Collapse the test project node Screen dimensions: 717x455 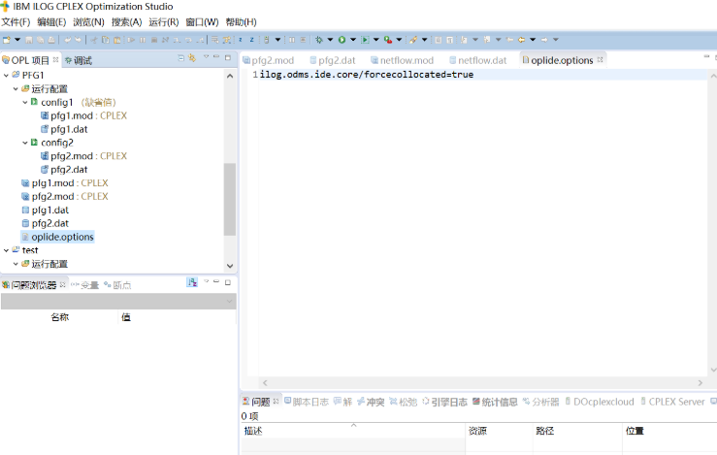click(x=6, y=250)
